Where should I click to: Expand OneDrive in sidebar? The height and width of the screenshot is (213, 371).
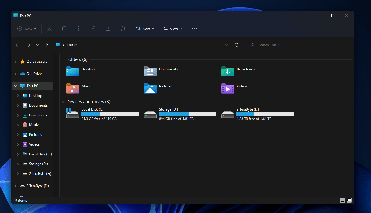click(x=16, y=74)
